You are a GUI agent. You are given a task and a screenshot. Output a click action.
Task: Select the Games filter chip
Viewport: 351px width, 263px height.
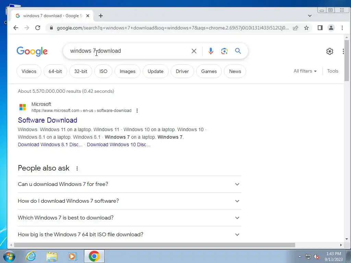click(209, 71)
